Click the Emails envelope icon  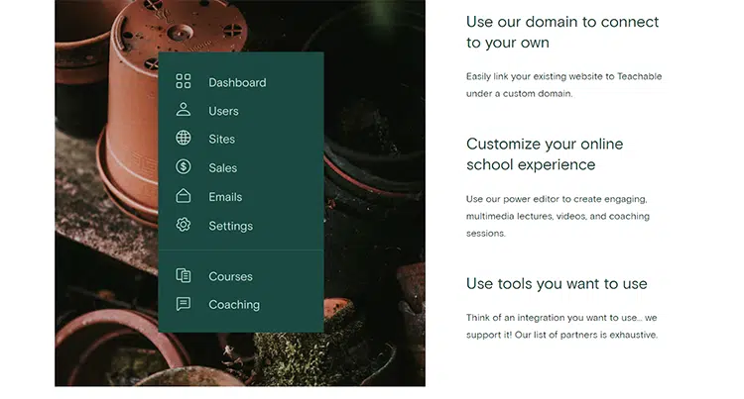coord(184,196)
